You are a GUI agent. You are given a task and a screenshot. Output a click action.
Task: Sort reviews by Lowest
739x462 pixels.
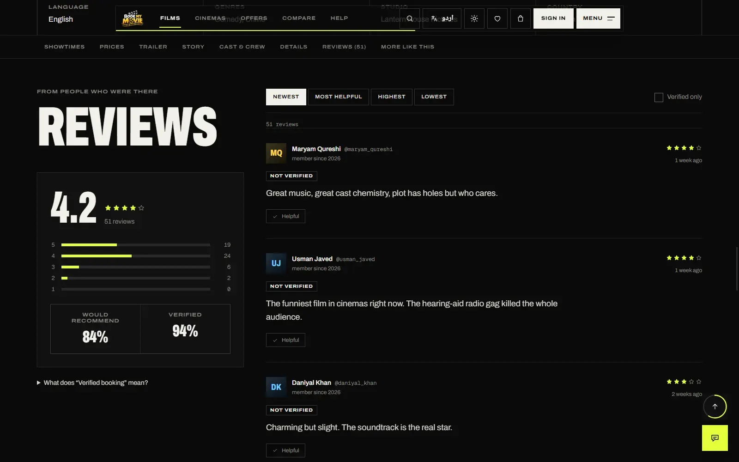point(434,97)
